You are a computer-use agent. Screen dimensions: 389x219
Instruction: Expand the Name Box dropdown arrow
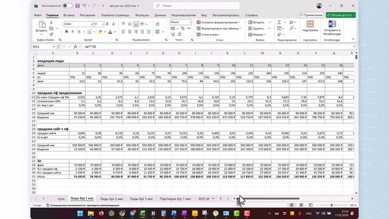[x=53, y=47]
